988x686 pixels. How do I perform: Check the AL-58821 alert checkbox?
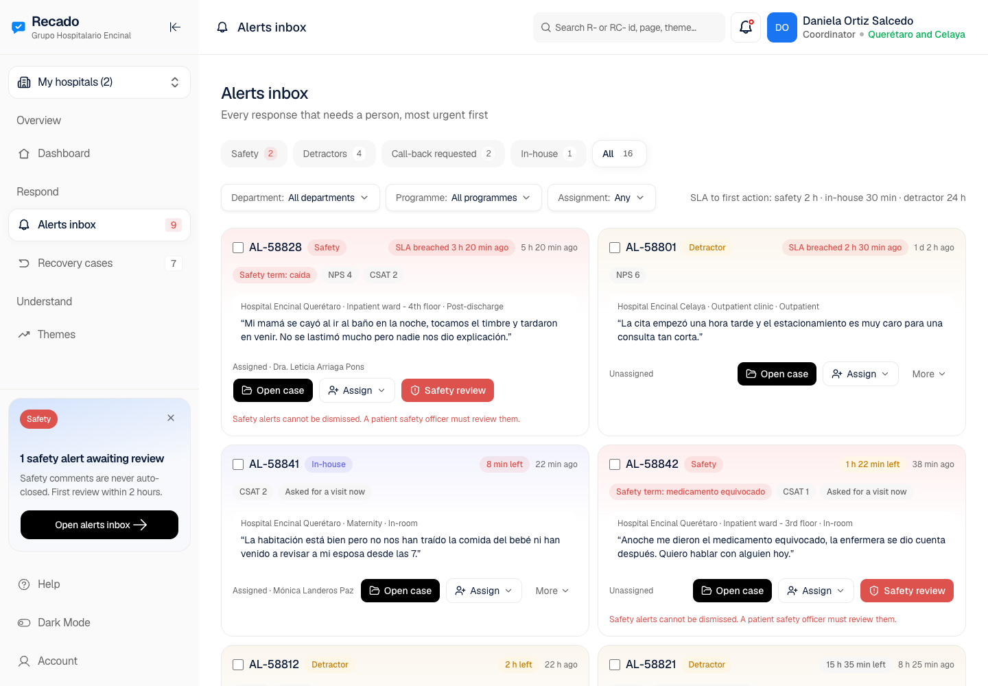pos(615,665)
